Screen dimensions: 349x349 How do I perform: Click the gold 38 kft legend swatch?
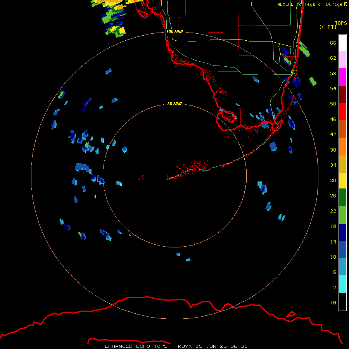pyautogui.click(x=342, y=164)
